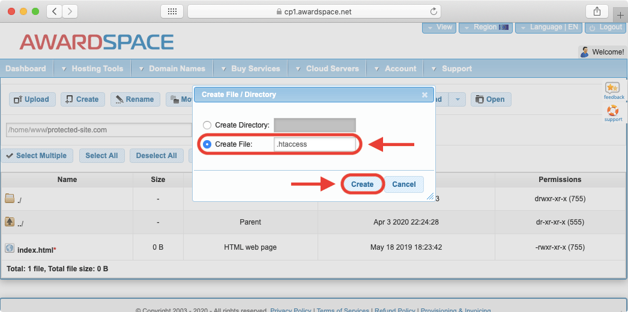Expand the Cloud Servers menu
This screenshot has height=312, width=628.
pos(327,69)
